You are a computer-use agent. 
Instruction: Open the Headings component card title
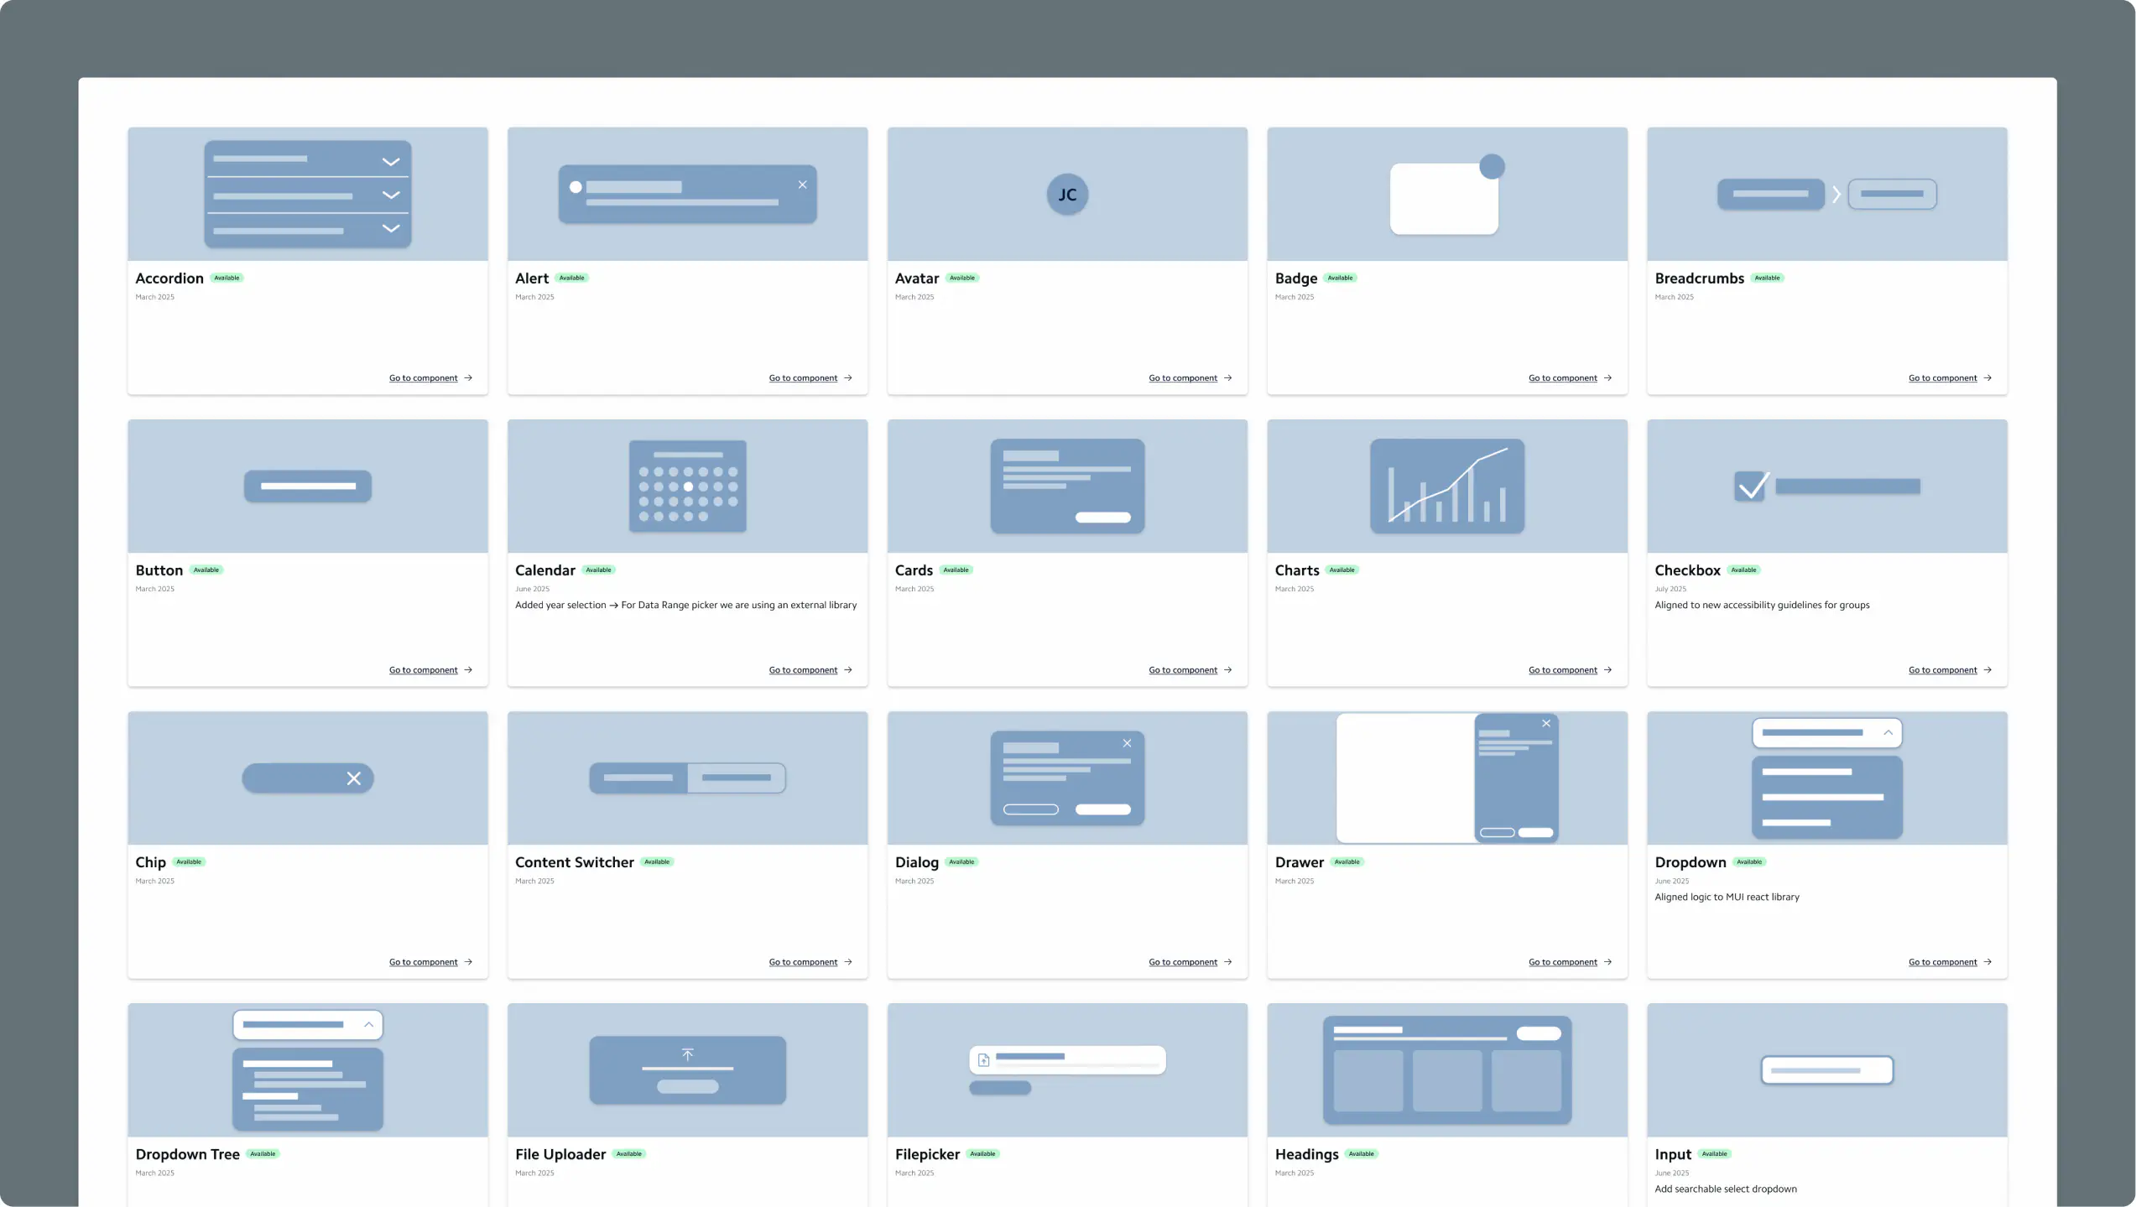[x=1306, y=1154]
